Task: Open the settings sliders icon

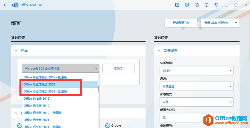Action: pos(216,5)
